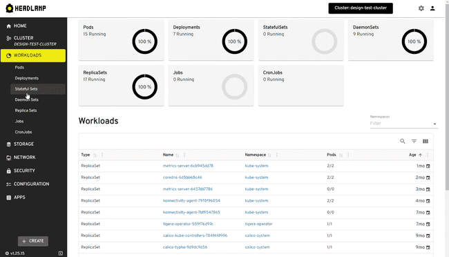Toggle Age column sort arrow

tap(421, 155)
